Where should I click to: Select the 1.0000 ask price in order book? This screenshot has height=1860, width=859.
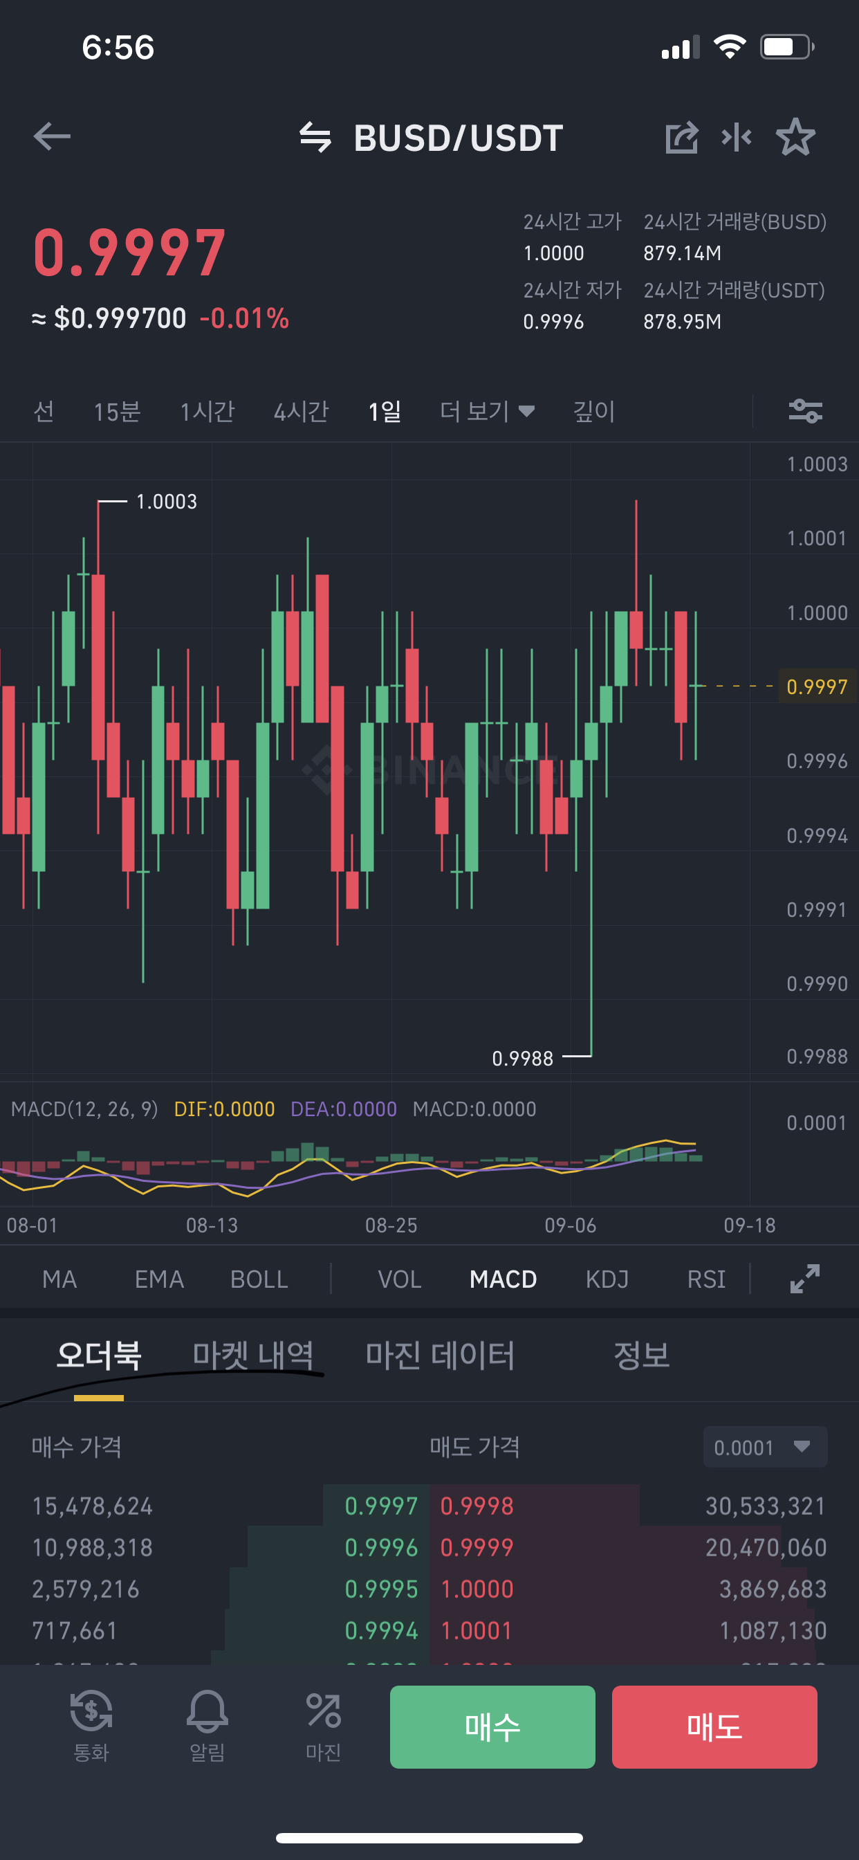[x=477, y=1589]
